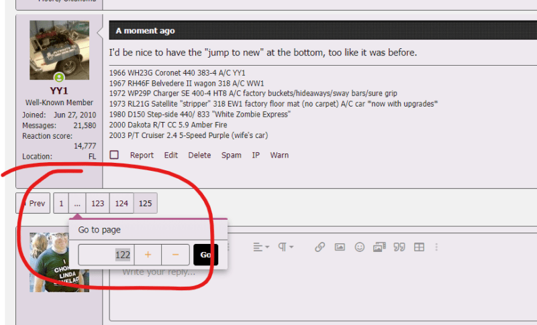Image resolution: width=537 pixels, height=325 pixels.
Task: Click the page number input field
Action: coord(107,255)
